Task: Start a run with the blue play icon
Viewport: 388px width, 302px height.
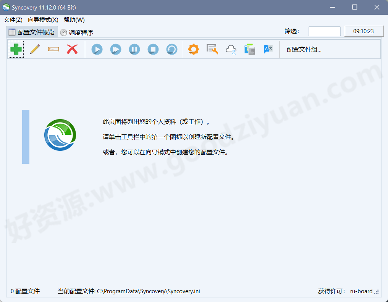Action: tap(97, 49)
